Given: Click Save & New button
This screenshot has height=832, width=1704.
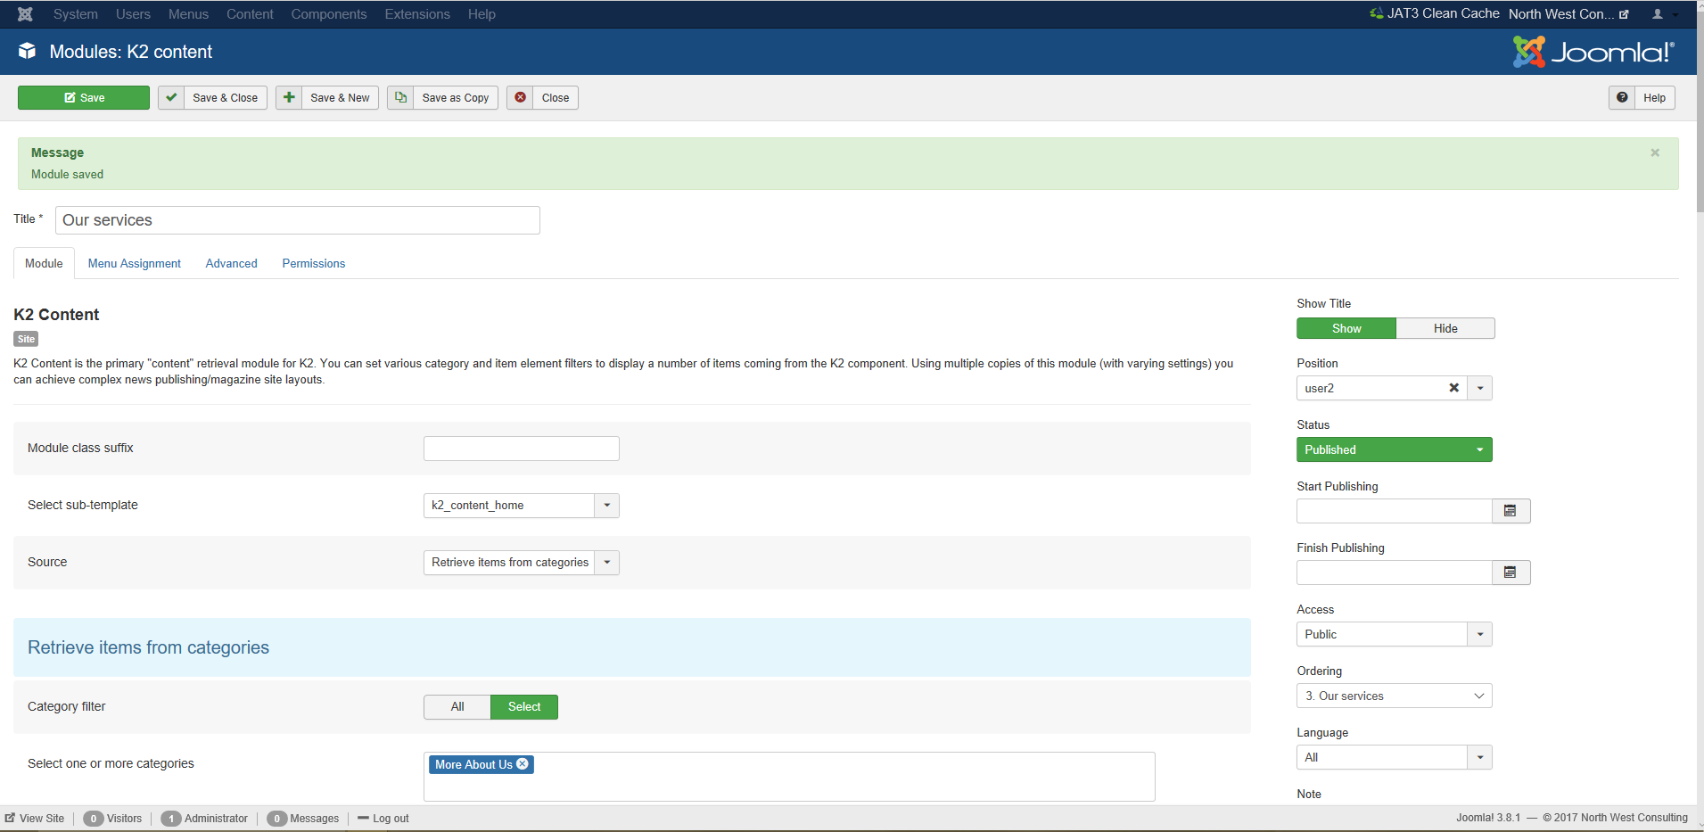Looking at the screenshot, I should coord(327,97).
